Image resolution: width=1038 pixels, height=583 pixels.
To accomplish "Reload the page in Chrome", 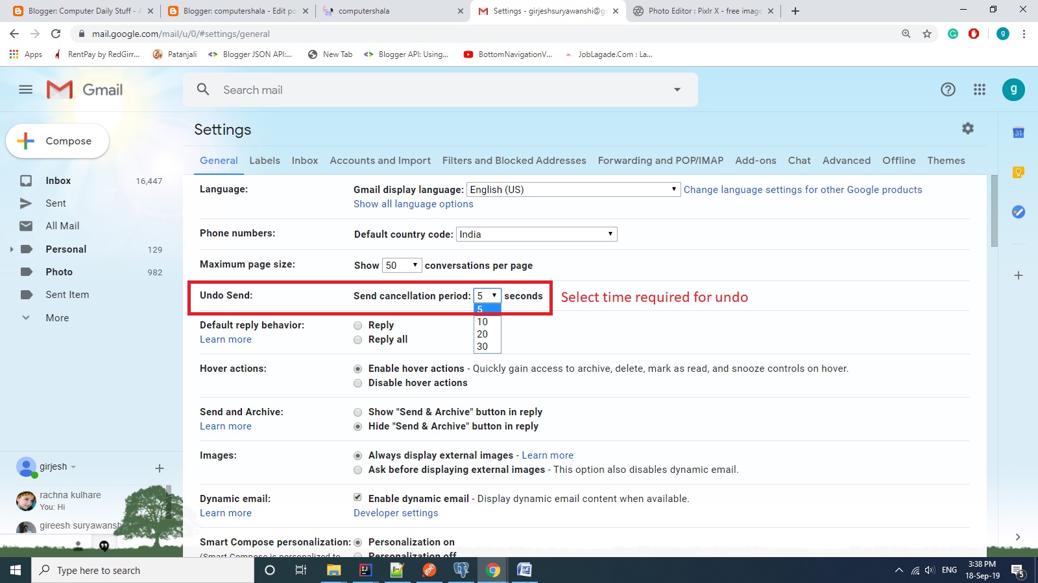I will (56, 34).
